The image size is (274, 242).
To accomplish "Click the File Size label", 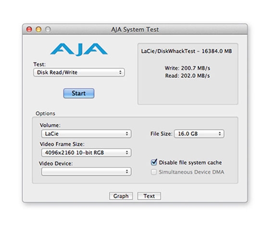I will click(x=162, y=134).
